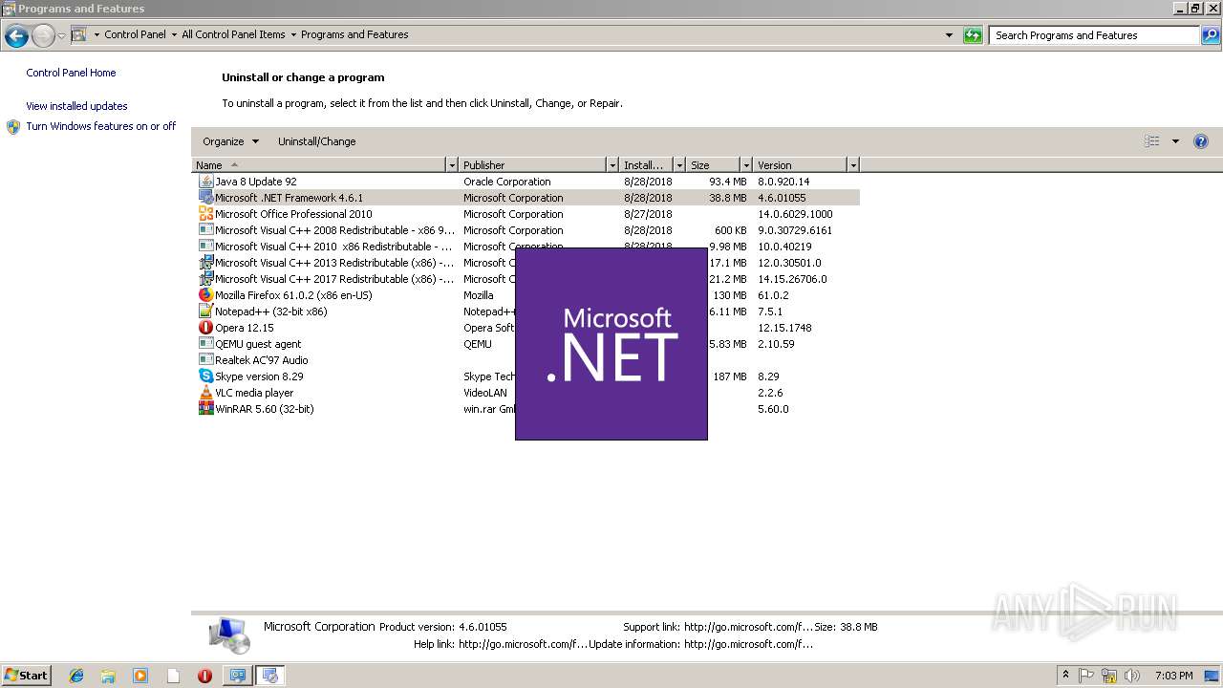This screenshot has width=1223, height=688.
Task: Select Notepad++ (32-bit x86) icon
Action: coord(205,312)
